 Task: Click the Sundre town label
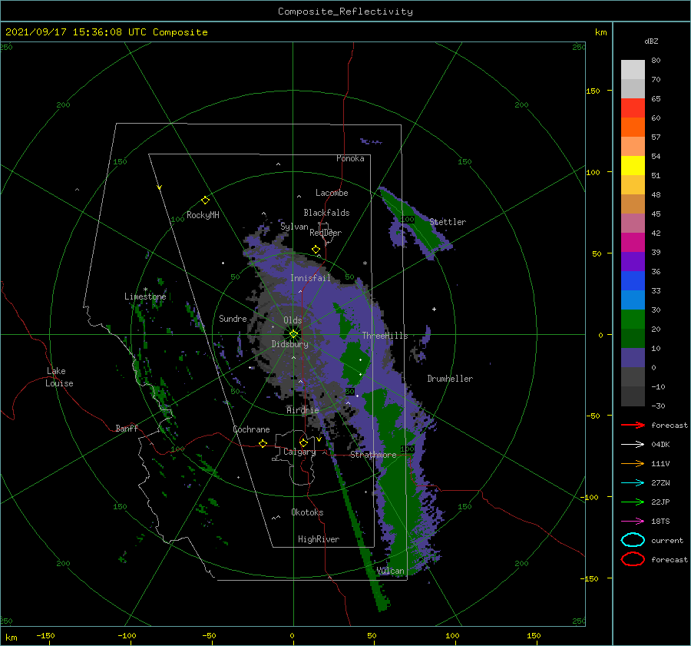click(233, 318)
